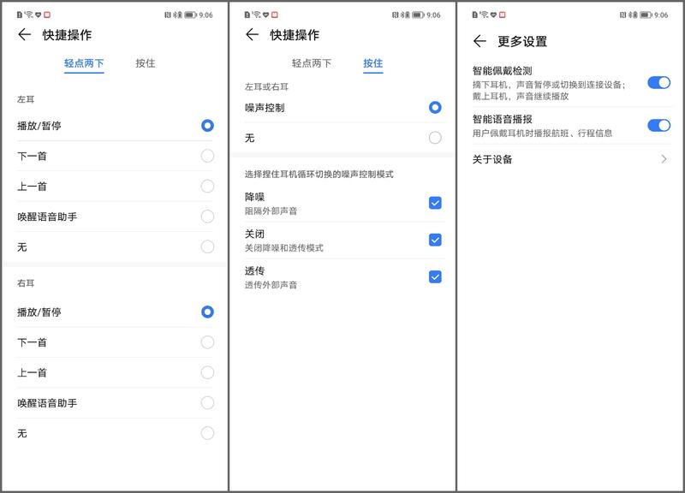
Task: Tap 智能佩戴检测 title
Action: pyautogui.click(x=503, y=71)
